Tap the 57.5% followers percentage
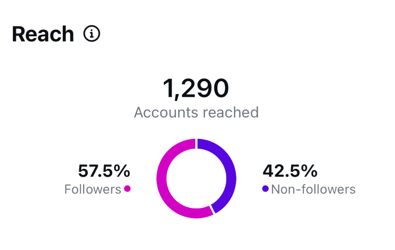395x250 pixels. point(104,171)
